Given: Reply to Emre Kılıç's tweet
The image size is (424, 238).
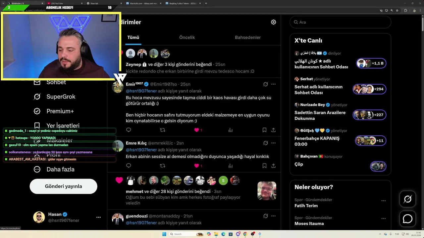Looking at the screenshot, I should pos(129,166).
